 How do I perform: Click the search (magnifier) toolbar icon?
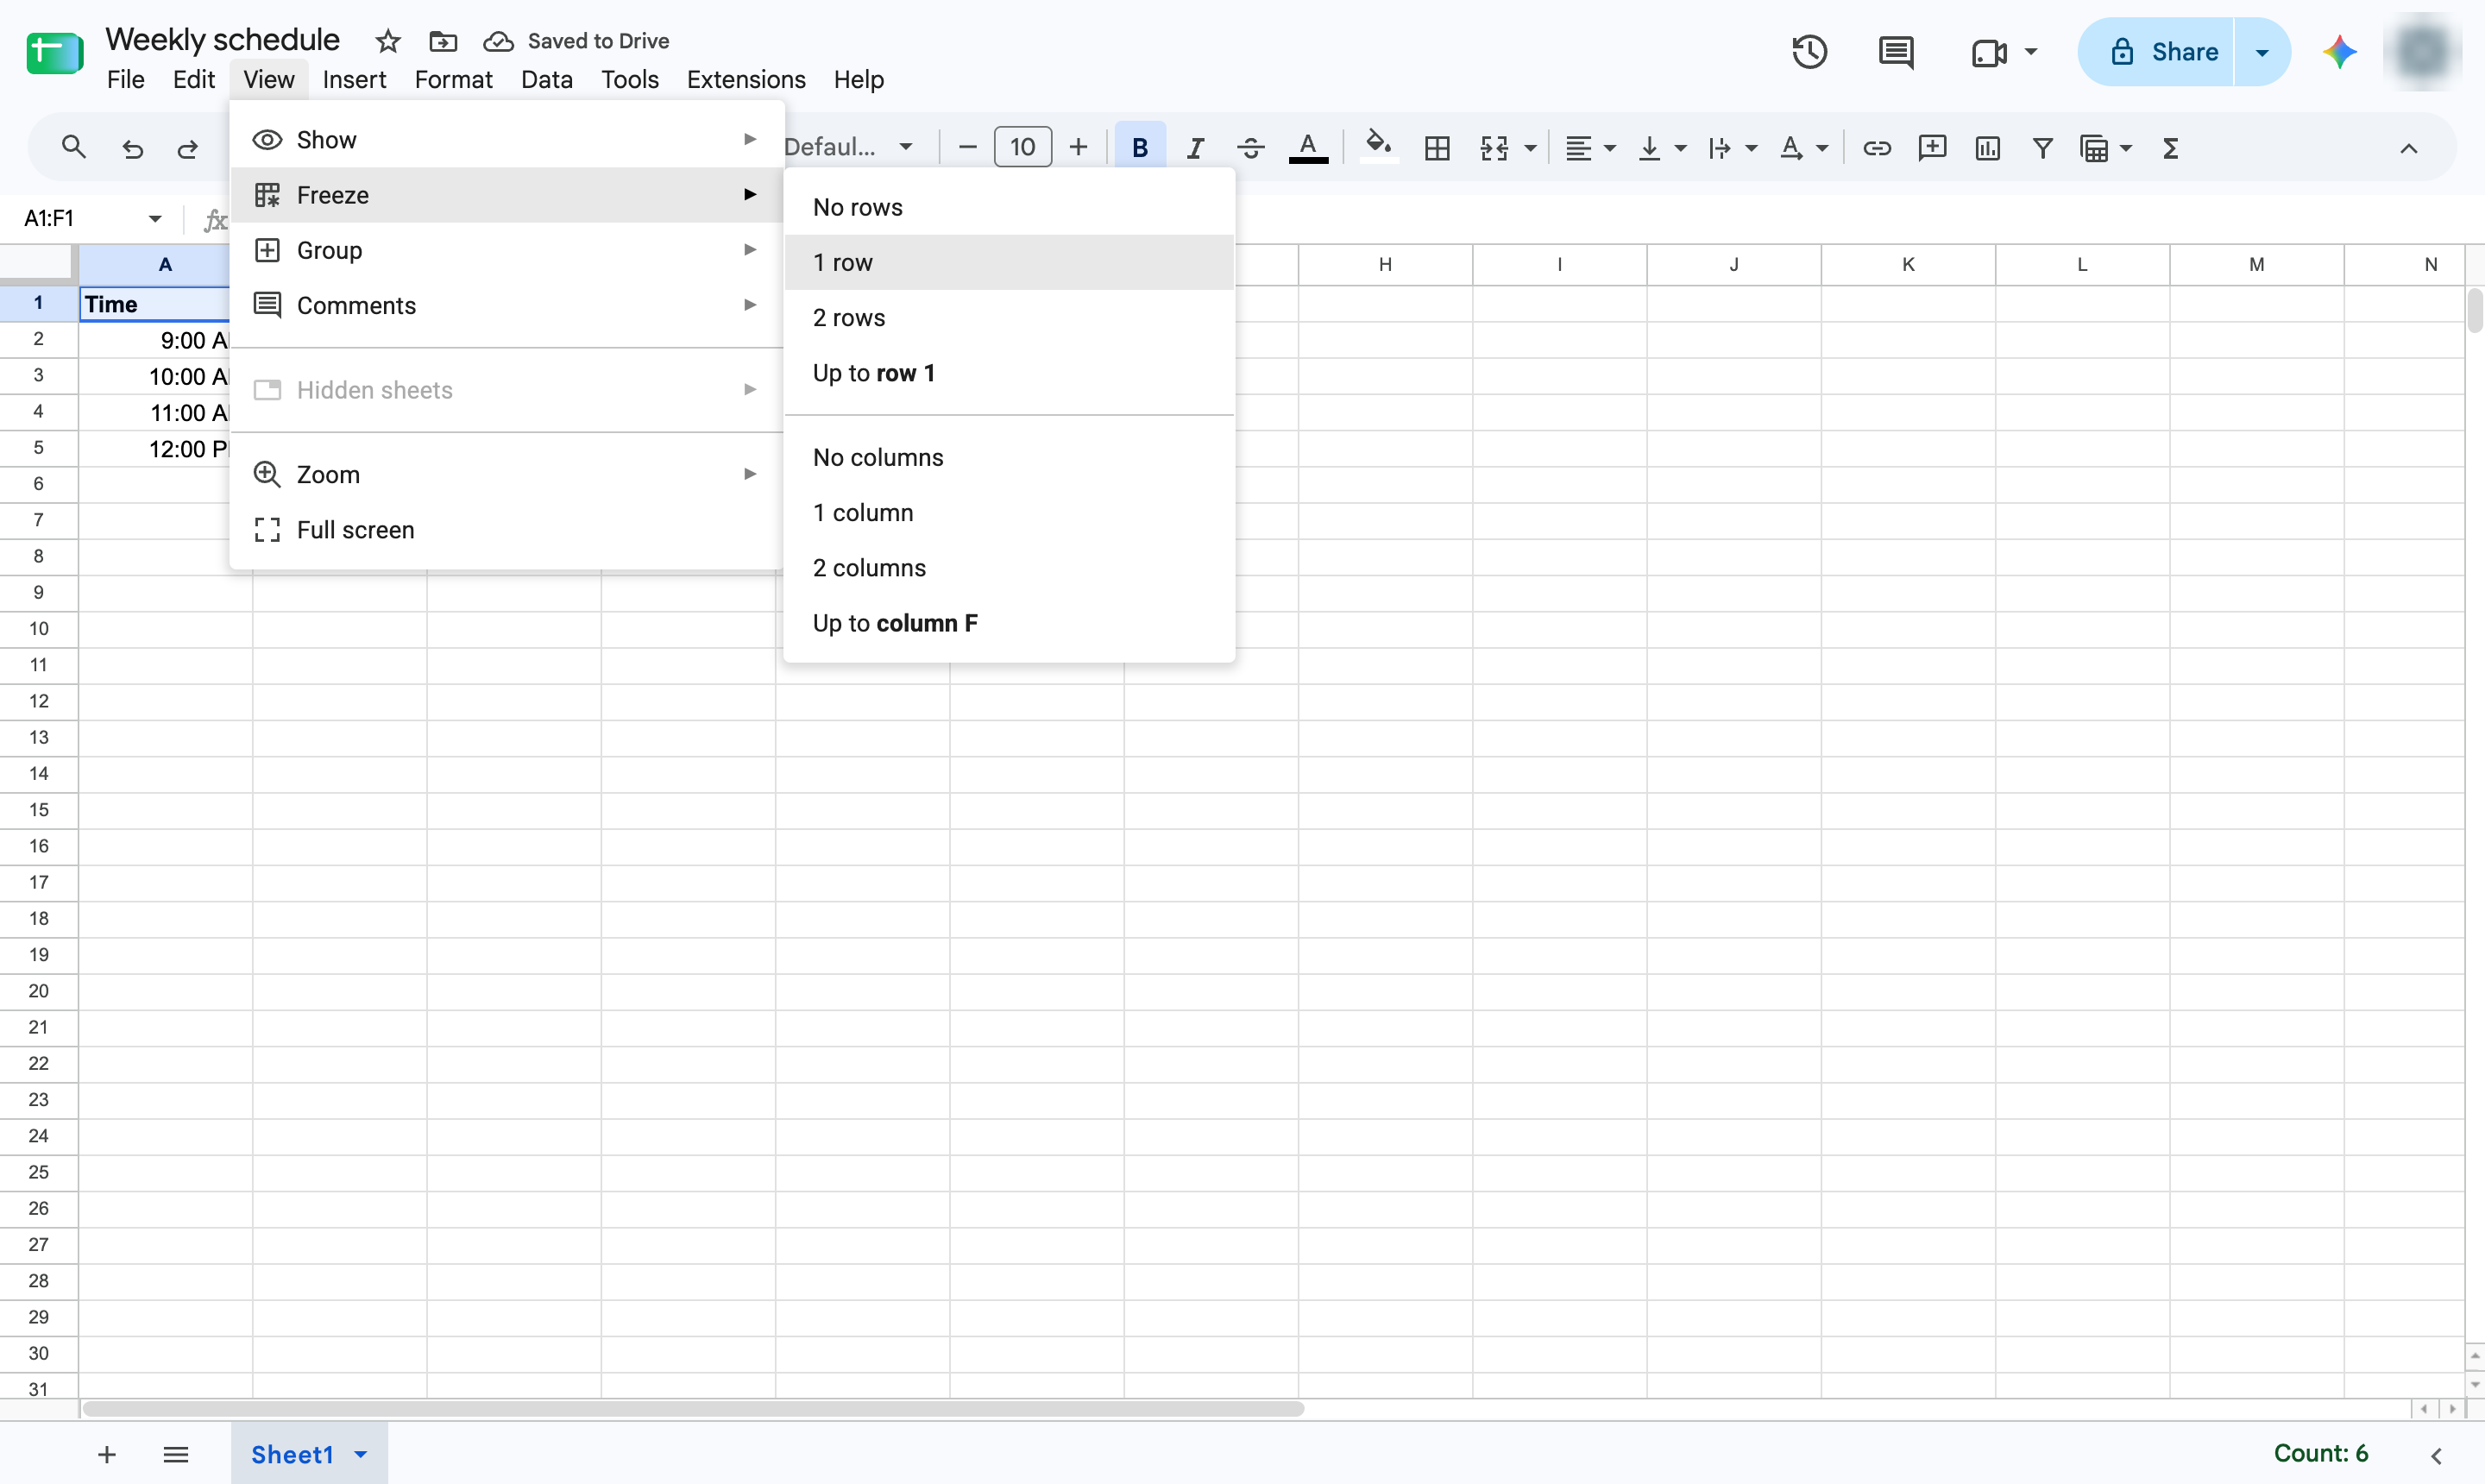73,148
